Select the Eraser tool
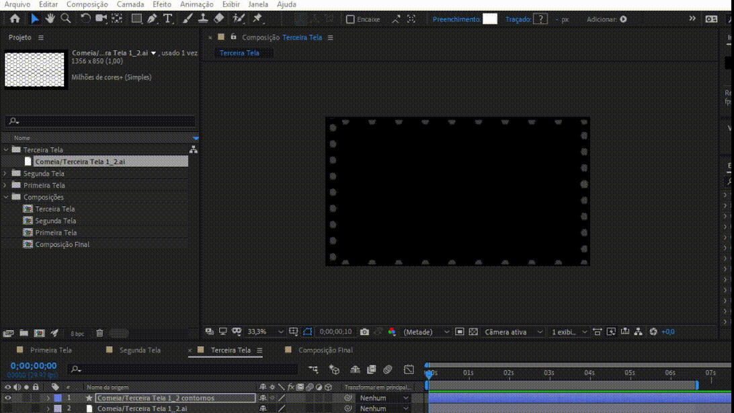This screenshot has height=413, width=734. click(x=219, y=19)
